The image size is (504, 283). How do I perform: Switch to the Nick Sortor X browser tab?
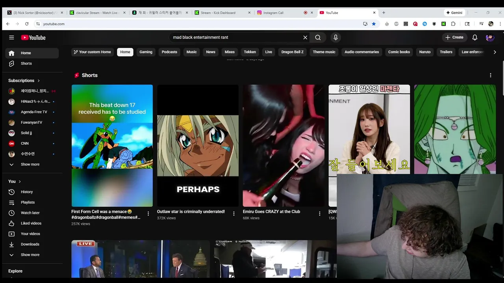pyautogui.click(x=34, y=13)
